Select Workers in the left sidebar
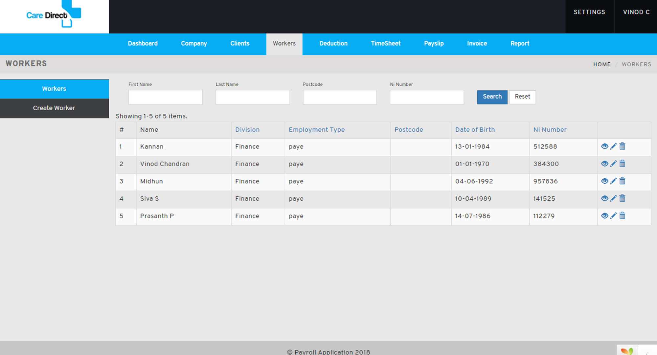 tap(54, 89)
